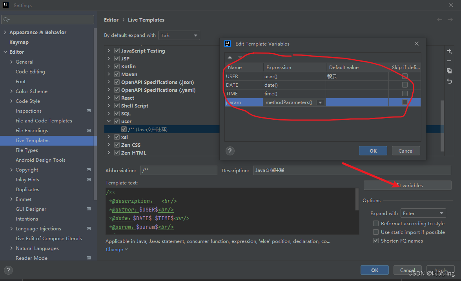Click the help icon at bottom left
Viewport: 461px width, 281px height.
[x=8, y=270]
